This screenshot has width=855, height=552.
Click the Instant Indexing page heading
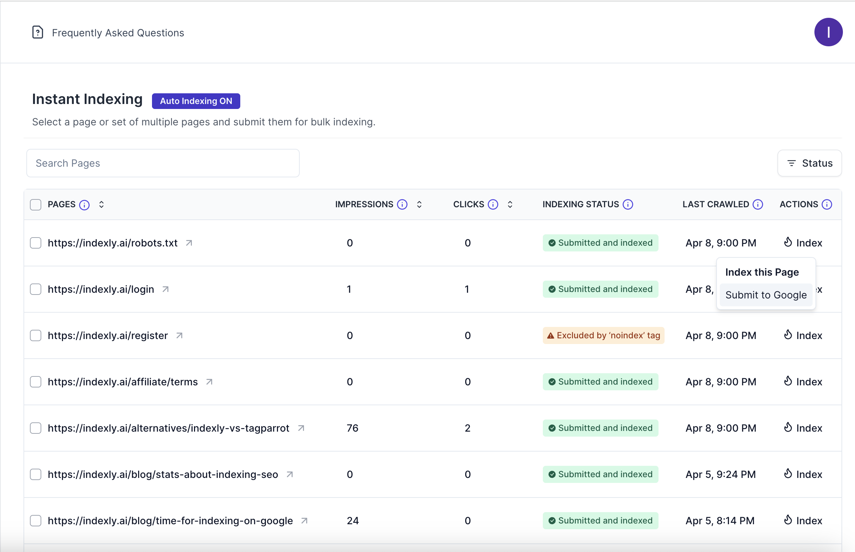pyautogui.click(x=87, y=99)
